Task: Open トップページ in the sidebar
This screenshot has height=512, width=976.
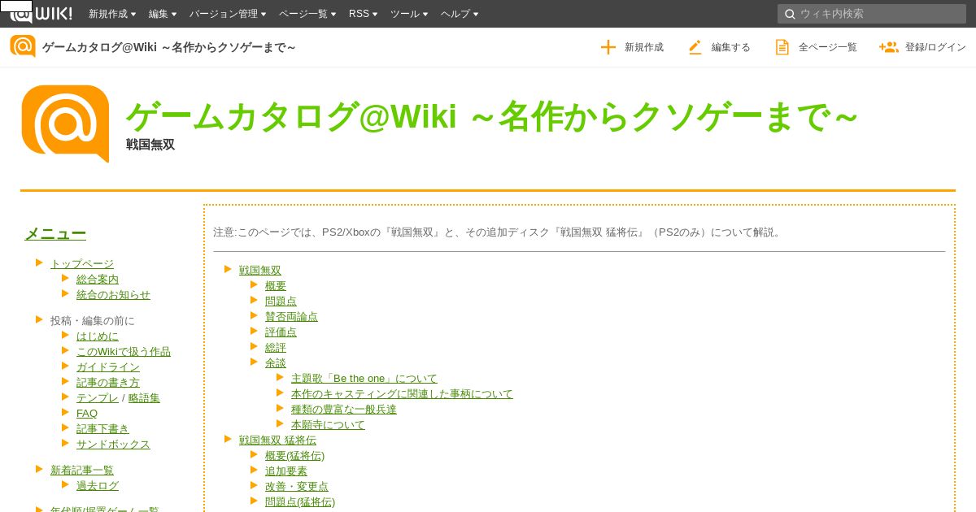Action: 82,263
